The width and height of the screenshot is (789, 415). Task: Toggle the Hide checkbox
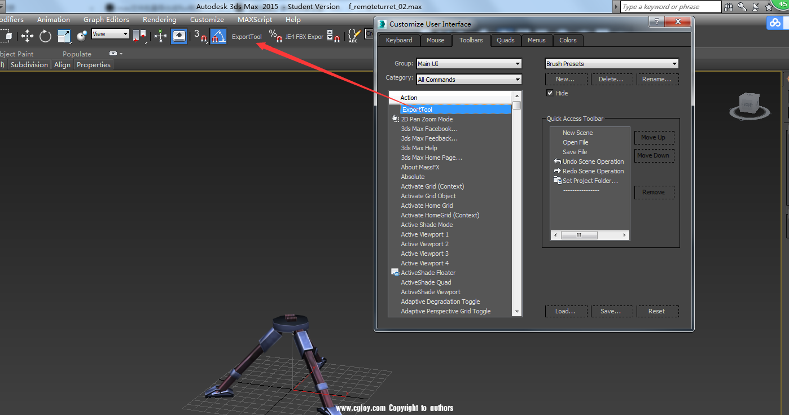pyautogui.click(x=550, y=93)
